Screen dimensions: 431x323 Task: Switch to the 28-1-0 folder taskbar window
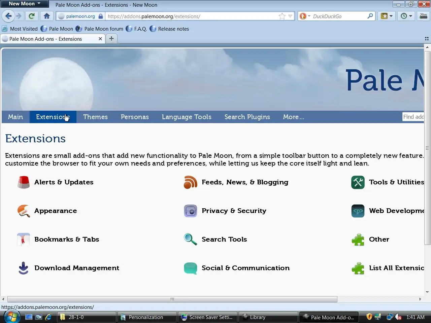pyautogui.click(x=86, y=317)
